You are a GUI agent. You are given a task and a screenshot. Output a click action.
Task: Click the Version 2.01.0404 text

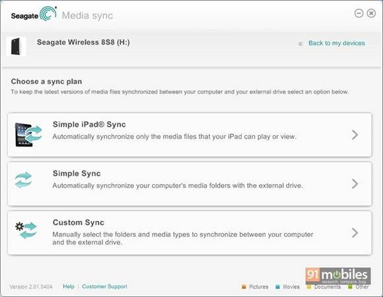[x=31, y=286]
